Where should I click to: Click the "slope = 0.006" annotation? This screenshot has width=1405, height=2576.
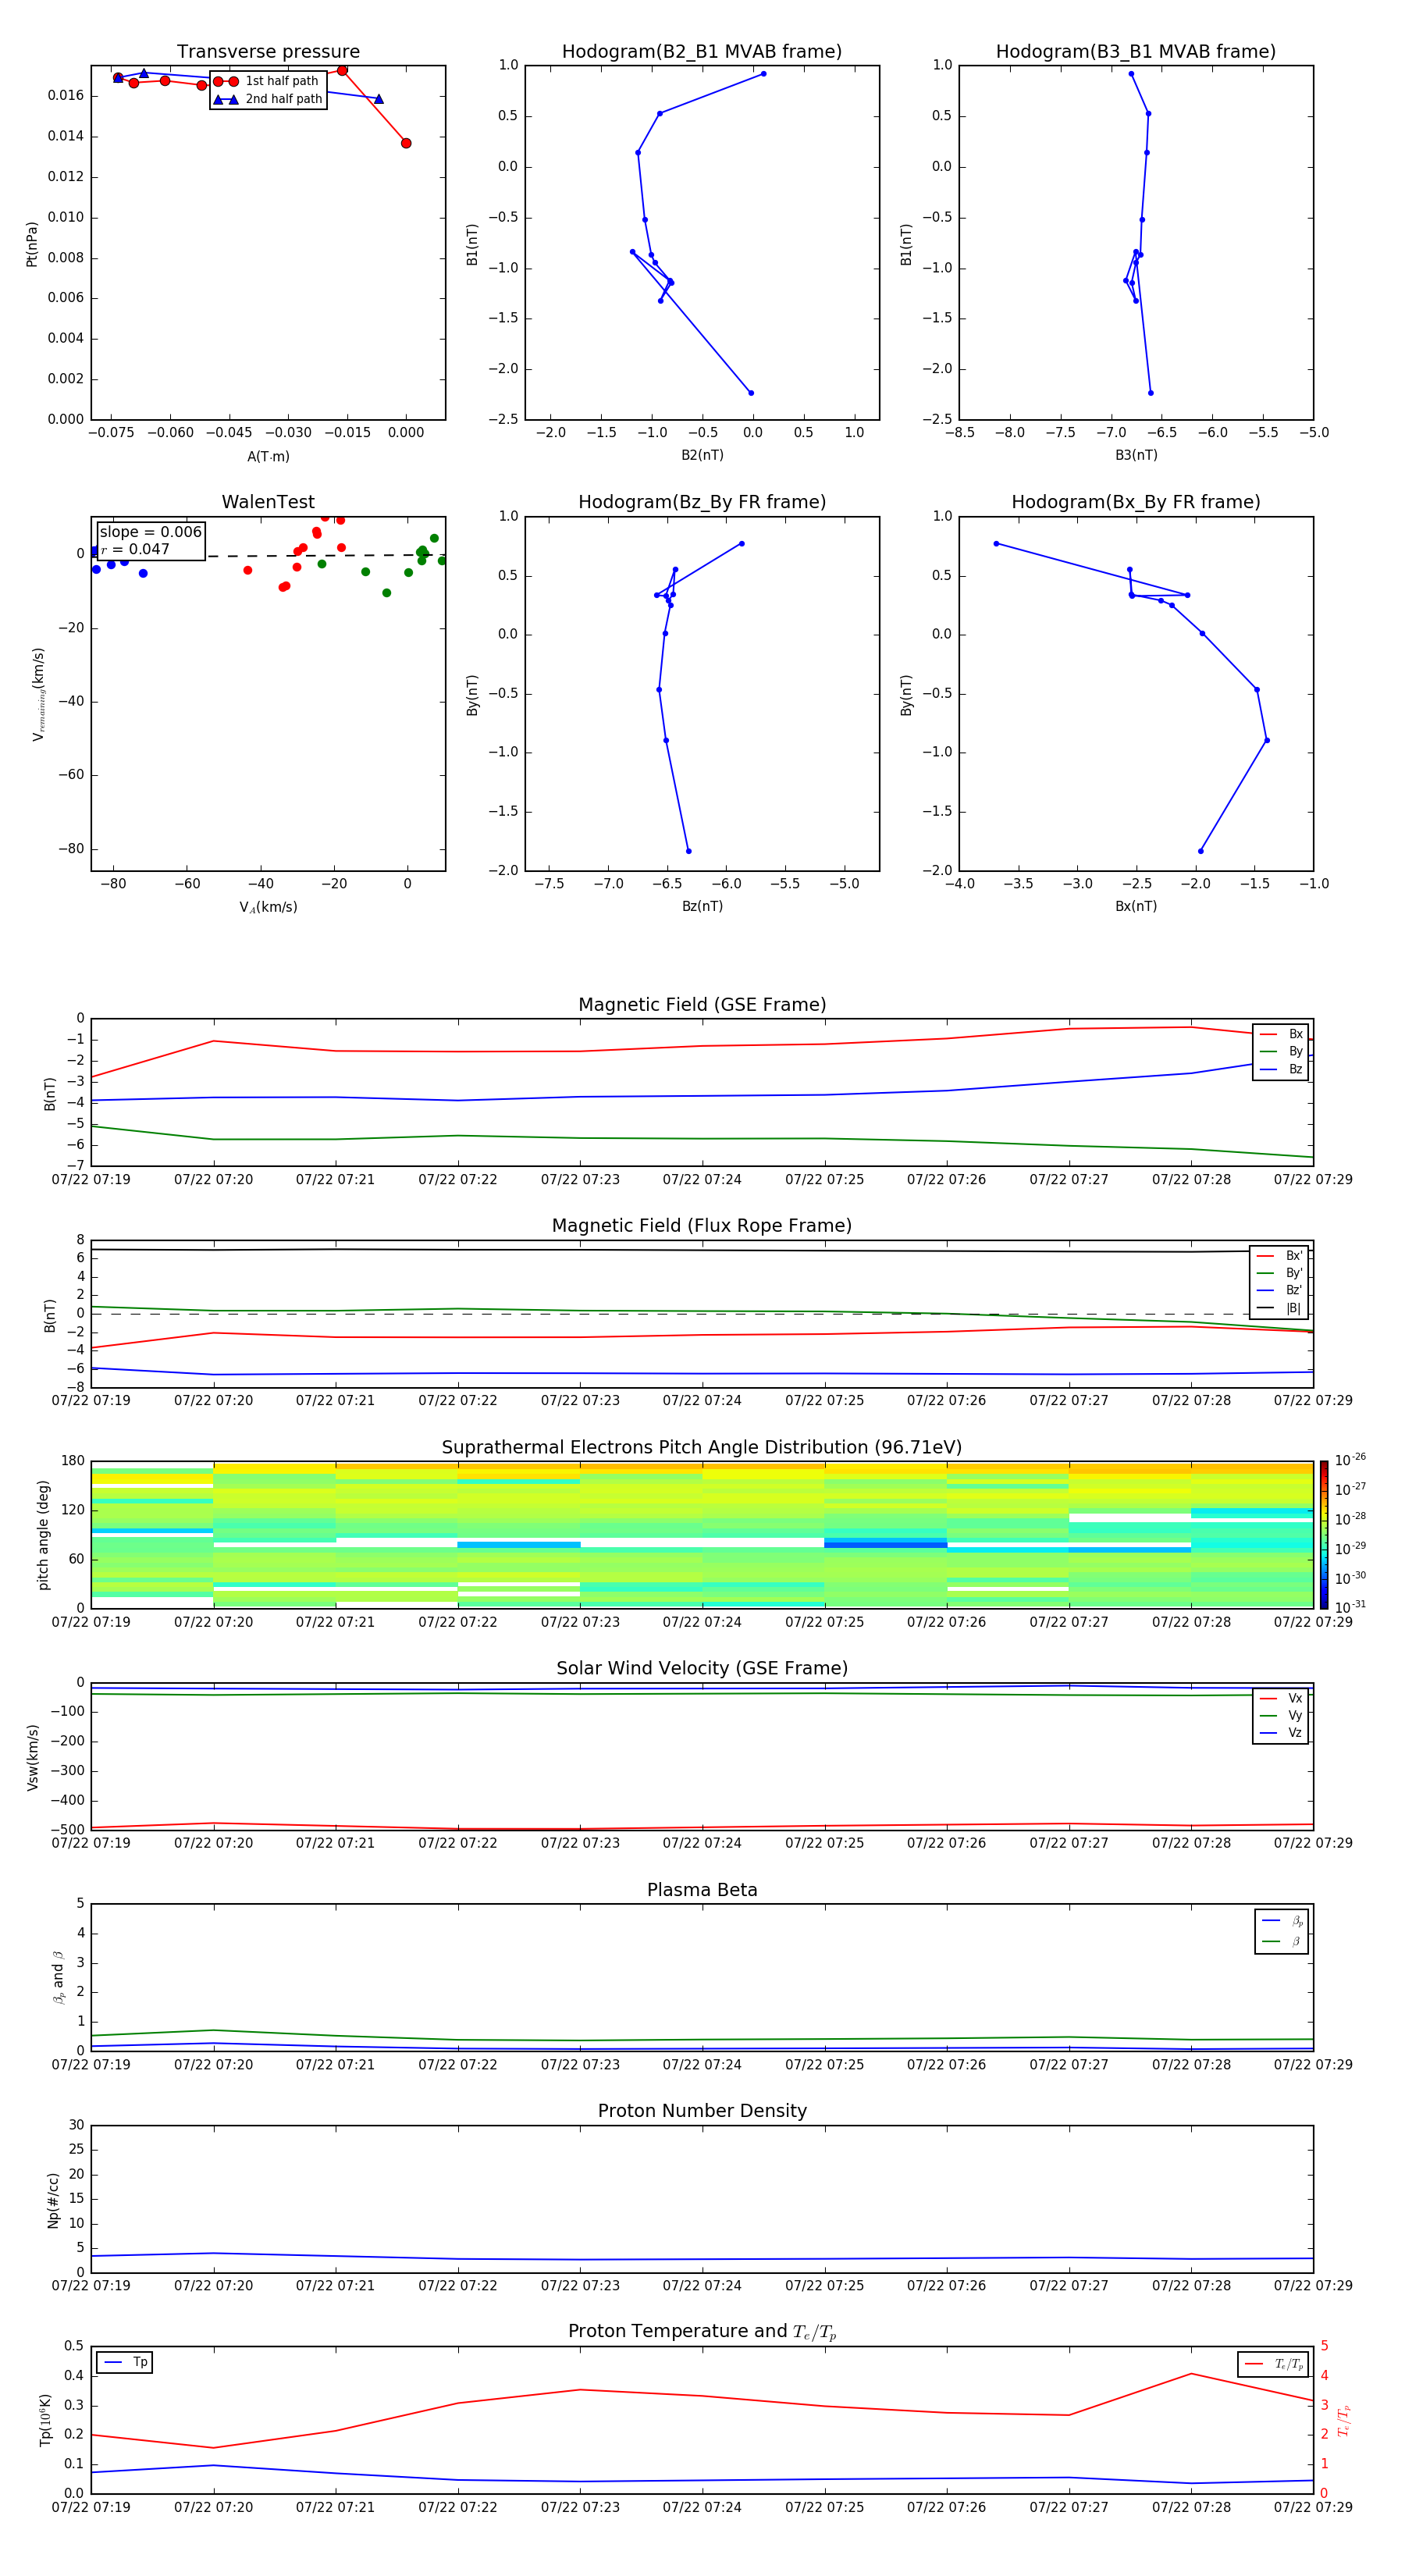[150, 532]
